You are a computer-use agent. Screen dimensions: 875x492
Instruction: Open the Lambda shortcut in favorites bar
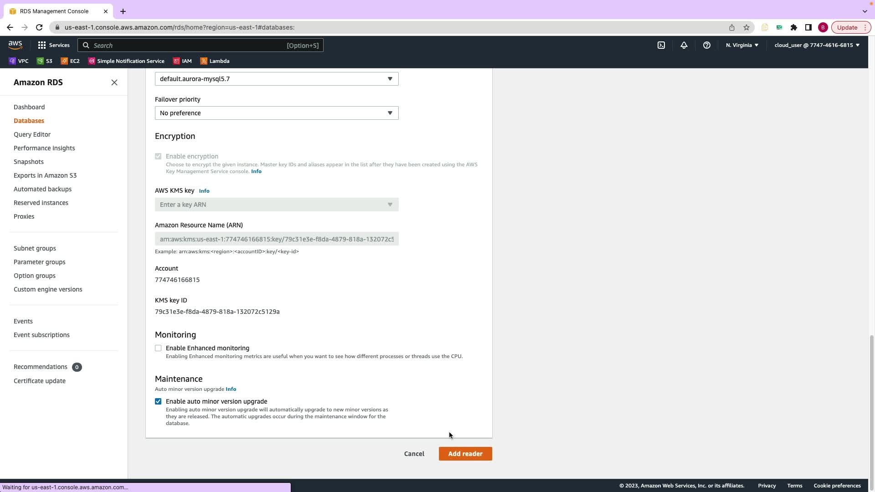[x=215, y=61]
